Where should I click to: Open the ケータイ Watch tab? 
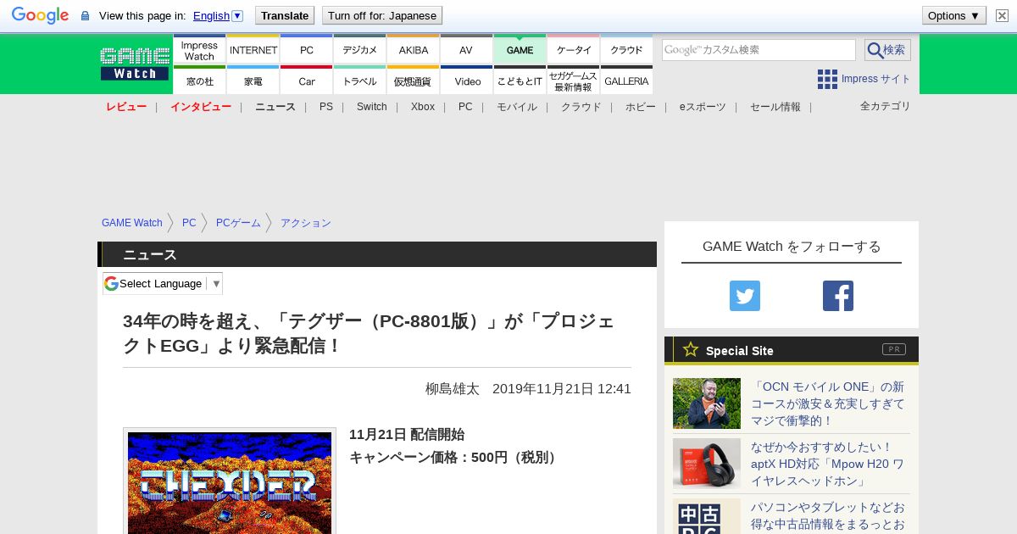point(574,49)
